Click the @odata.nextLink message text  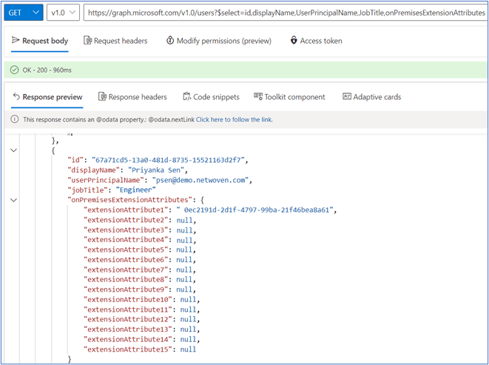coord(109,120)
